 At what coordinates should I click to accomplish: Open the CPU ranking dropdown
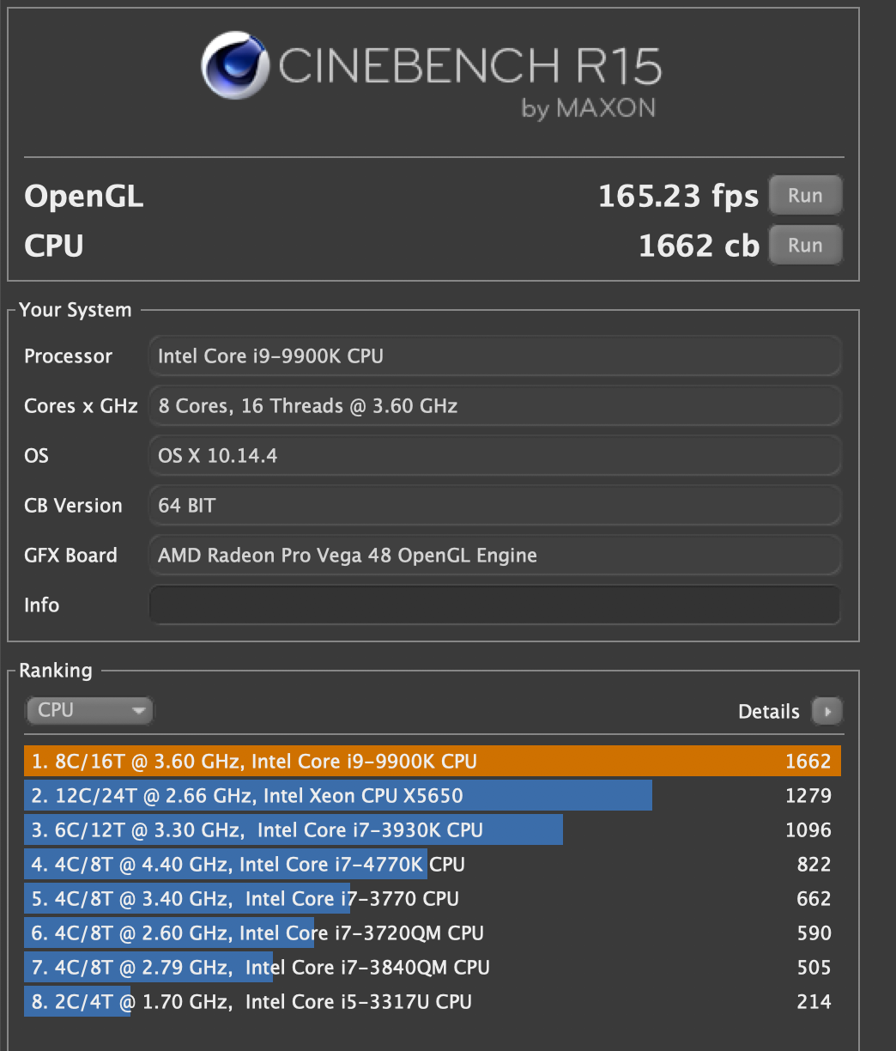point(89,710)
